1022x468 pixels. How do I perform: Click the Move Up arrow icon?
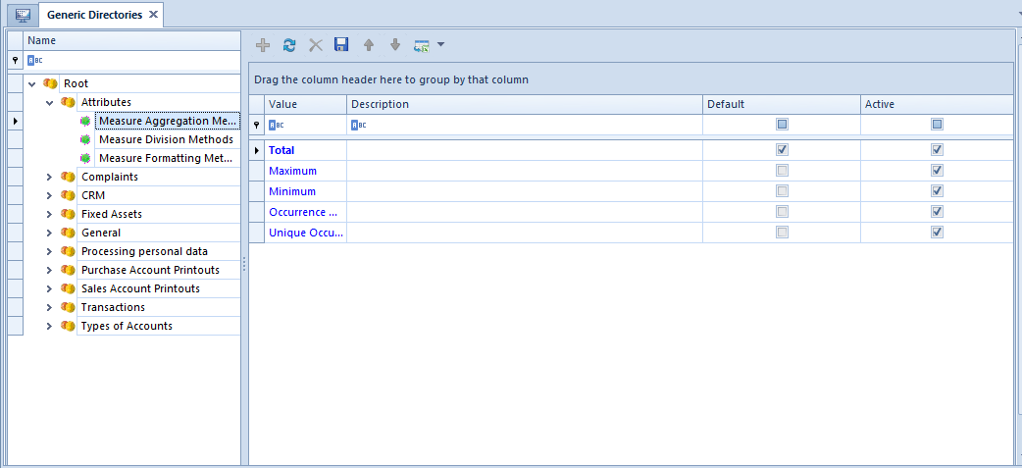click(x=368, y=45)
